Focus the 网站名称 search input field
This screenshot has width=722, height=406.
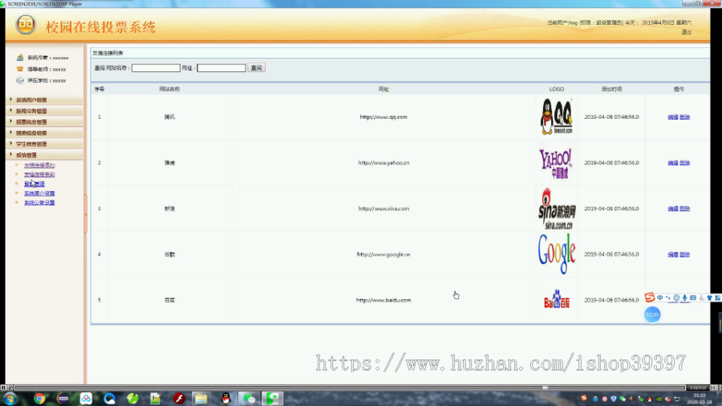click(156, 68)
